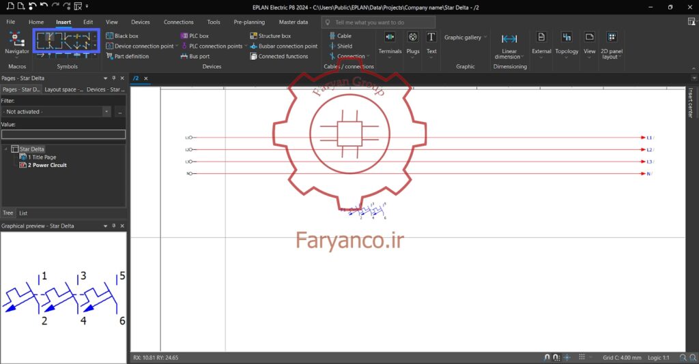Insert a Bus port
This screenshot has width=699, height=364.
point(195,56)
